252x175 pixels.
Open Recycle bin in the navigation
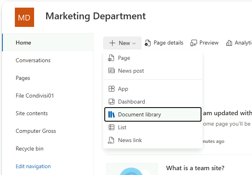pyautogui.click(x=30, y=149)
